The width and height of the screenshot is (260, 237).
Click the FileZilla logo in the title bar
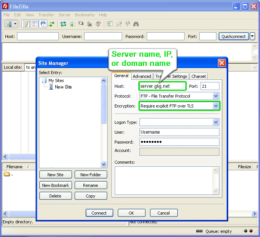5,6
